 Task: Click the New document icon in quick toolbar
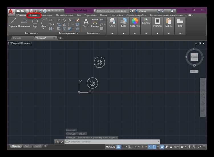[x=18, y=11]
